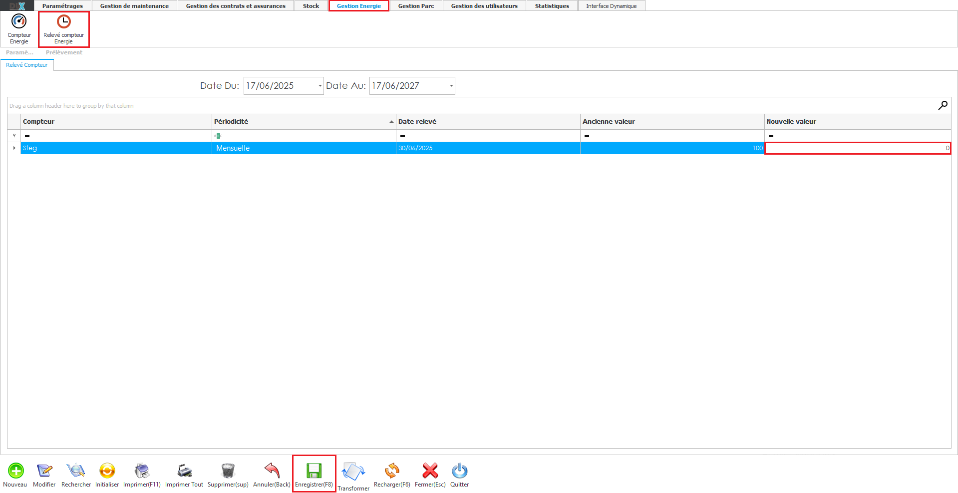Delete using Supprimer(sup) trash icon
Viewport: 958px width, 493px height.
[228, 471]
